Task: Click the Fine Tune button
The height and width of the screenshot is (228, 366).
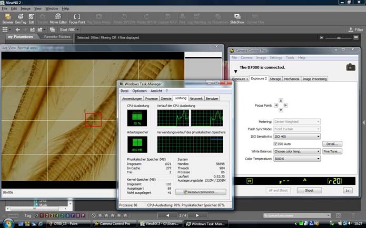Action: coord(332,151)
